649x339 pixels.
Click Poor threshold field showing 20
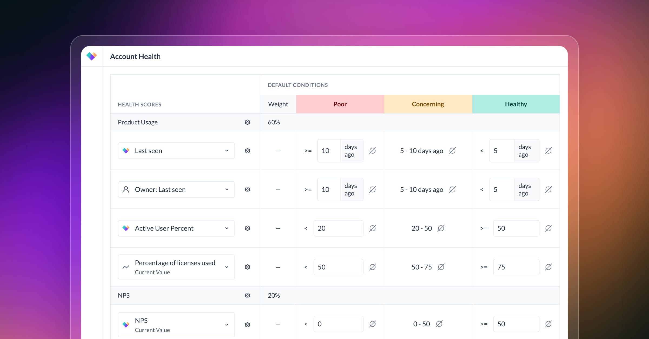click(x=338, y=228)
